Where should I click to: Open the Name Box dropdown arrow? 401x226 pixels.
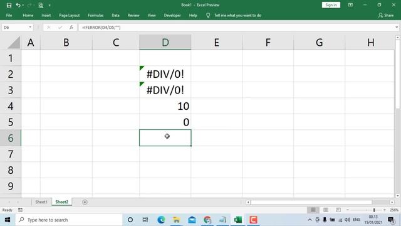coord(30,27)
